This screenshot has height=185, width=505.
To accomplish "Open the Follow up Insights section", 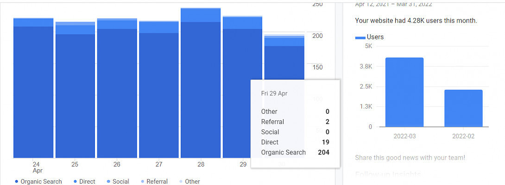I will pos(388,174).
